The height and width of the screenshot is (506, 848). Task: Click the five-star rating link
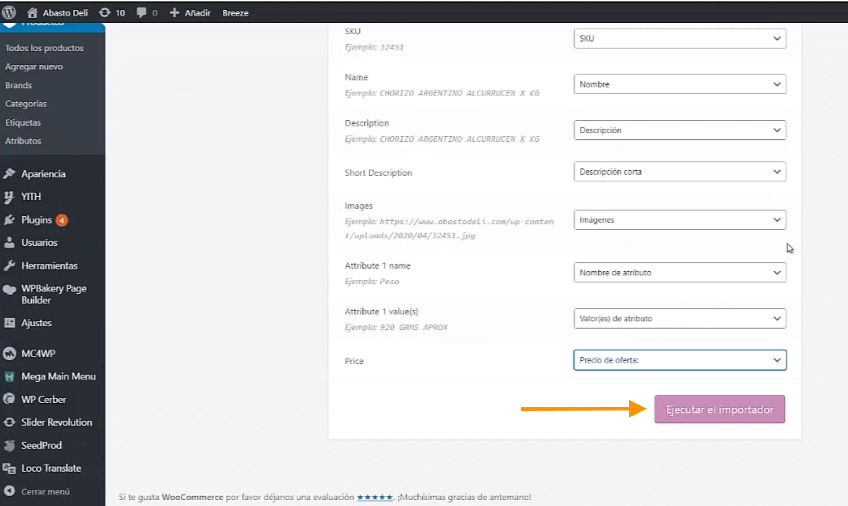[374, 497]
